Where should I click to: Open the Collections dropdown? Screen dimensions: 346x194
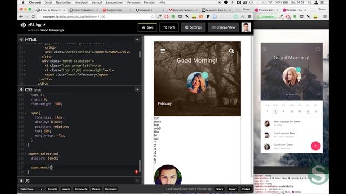31,189
